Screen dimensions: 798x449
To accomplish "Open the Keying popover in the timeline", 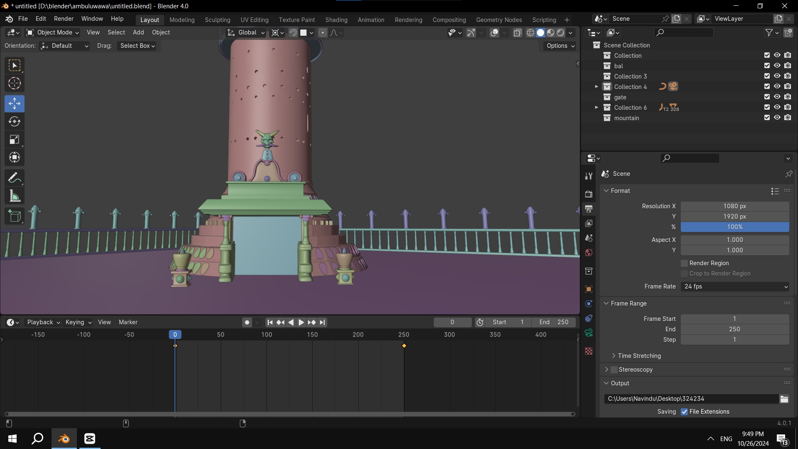I will 78,322.
